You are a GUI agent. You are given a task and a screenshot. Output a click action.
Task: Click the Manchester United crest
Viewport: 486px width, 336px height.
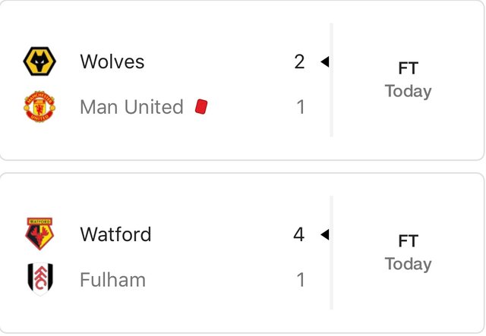pos(39,106)
